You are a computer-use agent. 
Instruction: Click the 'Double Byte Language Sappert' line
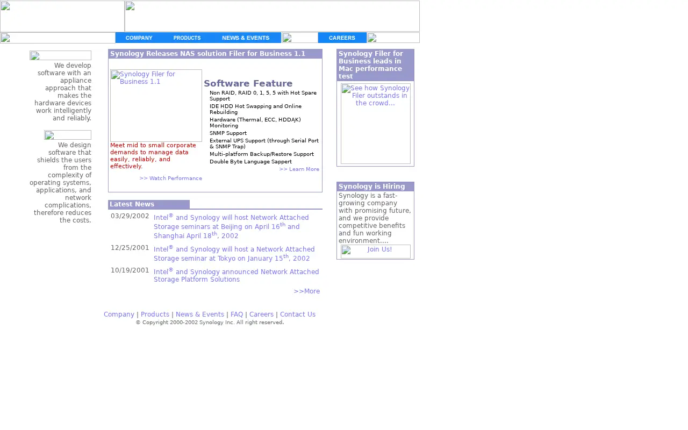click(250, 162)
